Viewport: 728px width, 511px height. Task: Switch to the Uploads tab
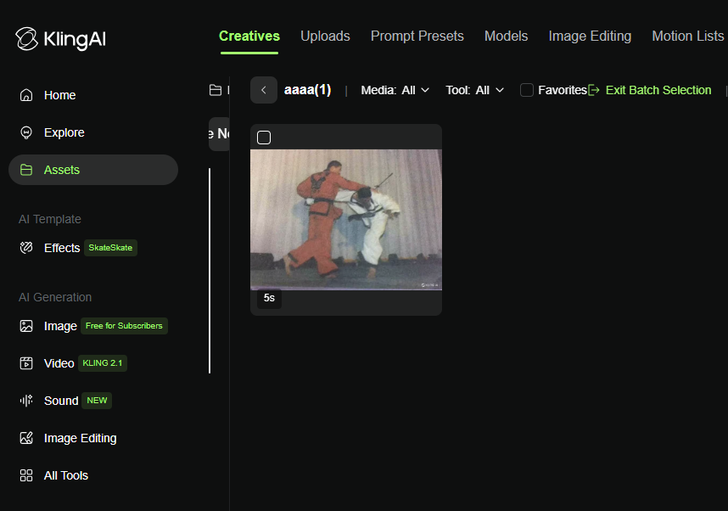pyautogui.click(x=325, y=36)
